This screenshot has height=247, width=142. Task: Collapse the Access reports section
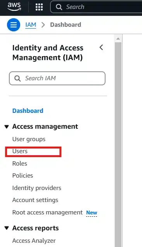pyautogui.click(x=7, y=228)
